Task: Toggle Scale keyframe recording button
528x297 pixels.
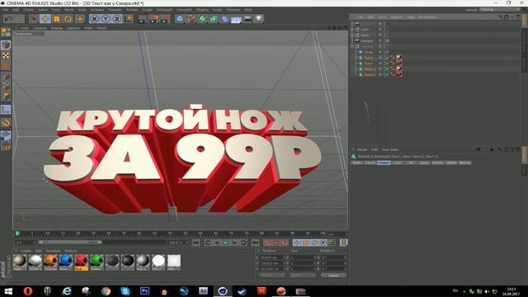Action: [x=305, y=243]
